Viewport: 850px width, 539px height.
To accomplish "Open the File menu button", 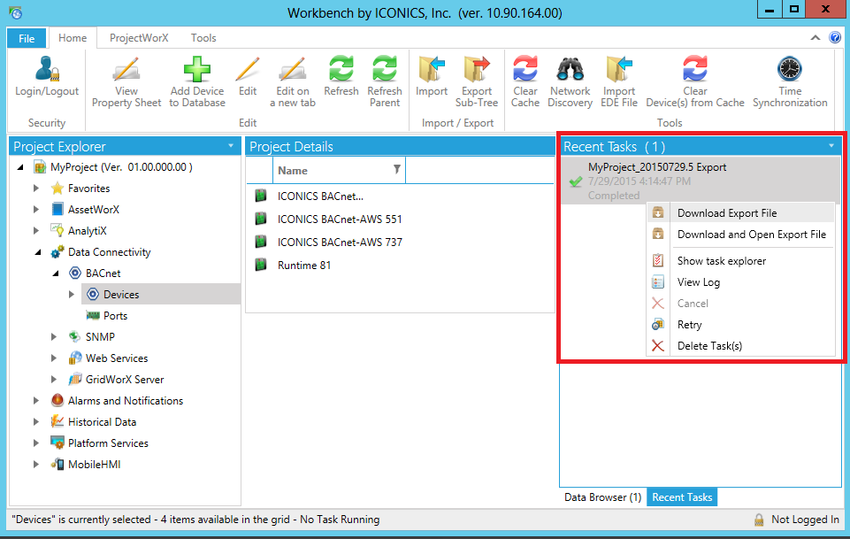I will point(27,39).
